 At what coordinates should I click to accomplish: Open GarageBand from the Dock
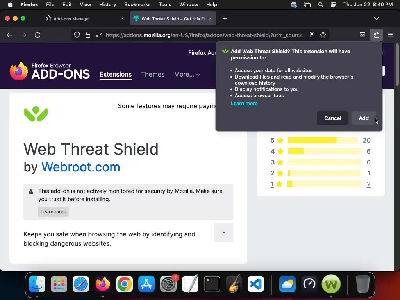pyautogui.click(x=234, y=284)
